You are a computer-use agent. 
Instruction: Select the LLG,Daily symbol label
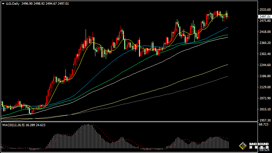coord(12,3)
